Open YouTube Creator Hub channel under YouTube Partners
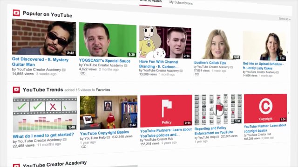 coord(158,139)
